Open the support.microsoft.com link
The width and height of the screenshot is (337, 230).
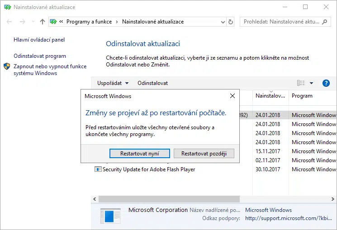(x=289, y=218)
